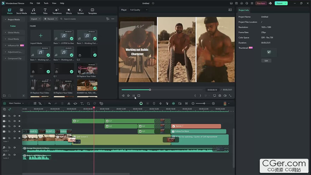Open the Full Quality dropdown
This screenshot has width=311, height=175.
[x=139, y=10]
